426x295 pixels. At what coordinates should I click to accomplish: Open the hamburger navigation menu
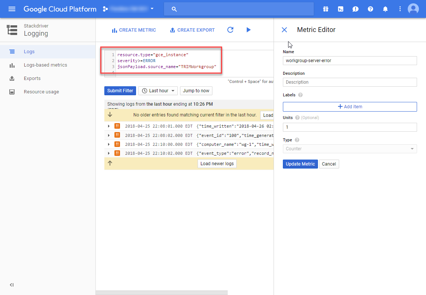(x=12, y=9)
